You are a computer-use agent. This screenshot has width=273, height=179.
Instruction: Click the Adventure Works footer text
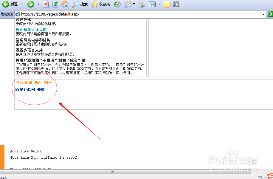[26, 151]
